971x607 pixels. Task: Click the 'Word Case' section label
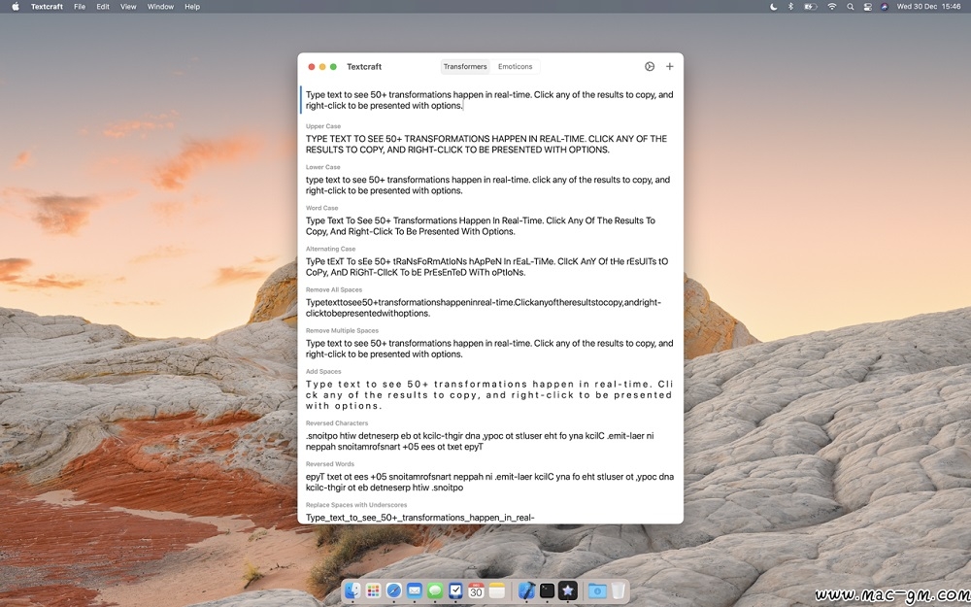[x=321, y=208]
